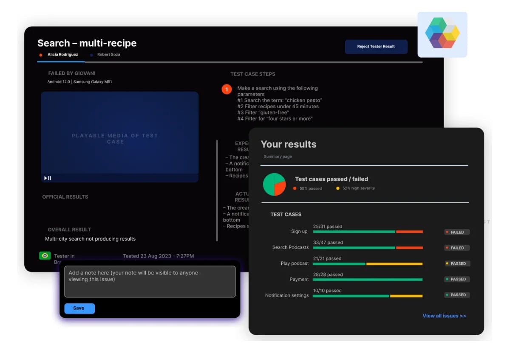This screenshot has width=510, height=353.
Task: Click the pie chart in Your results
Action: [x=274, y=184]
